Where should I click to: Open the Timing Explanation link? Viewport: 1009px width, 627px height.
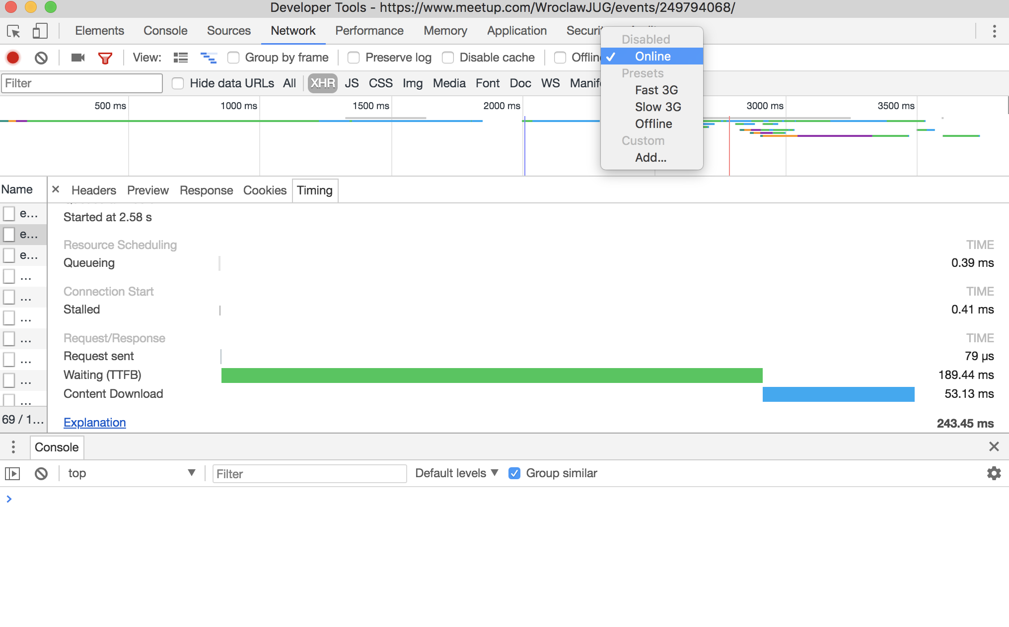click(94, 423)
